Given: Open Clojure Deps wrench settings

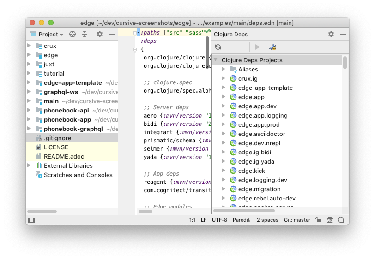Looking at the screenshot, I should pyautogui.click(x=272, y=47).
